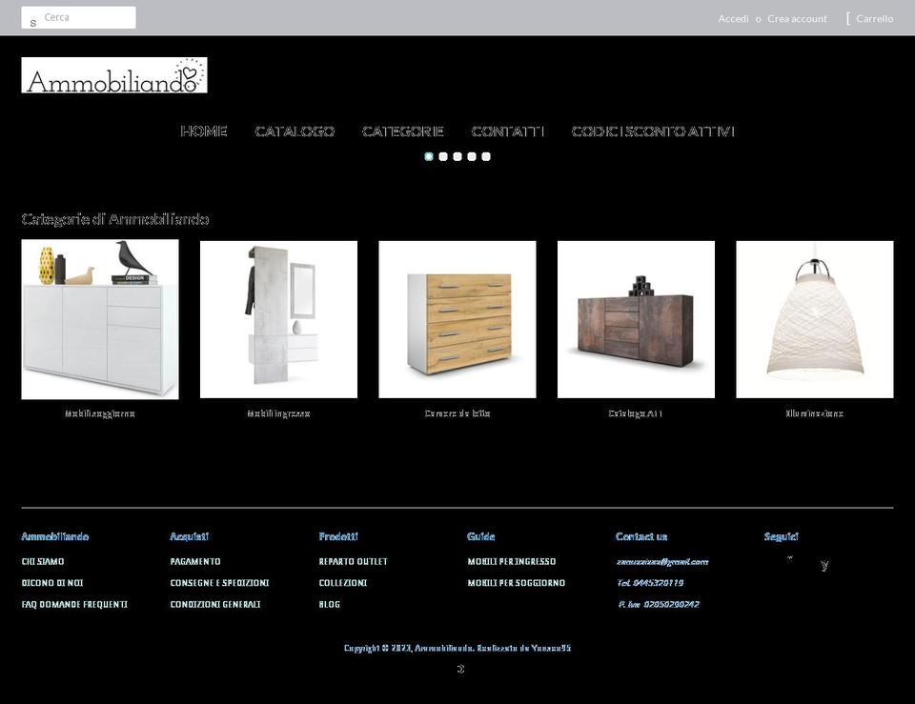
Task: Open the dark rustic sideboard thumbnail
Action: pyautogui.click(x=636, y=320)
